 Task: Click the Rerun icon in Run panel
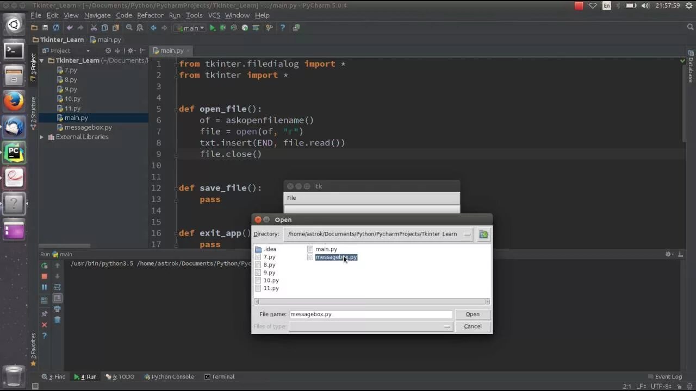[45, 266]
